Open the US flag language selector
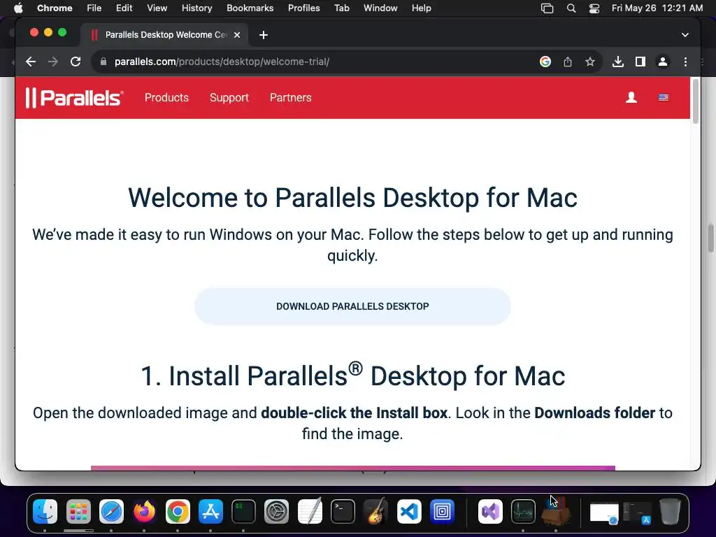The image size is (716, 537). (x=664, y=97)
